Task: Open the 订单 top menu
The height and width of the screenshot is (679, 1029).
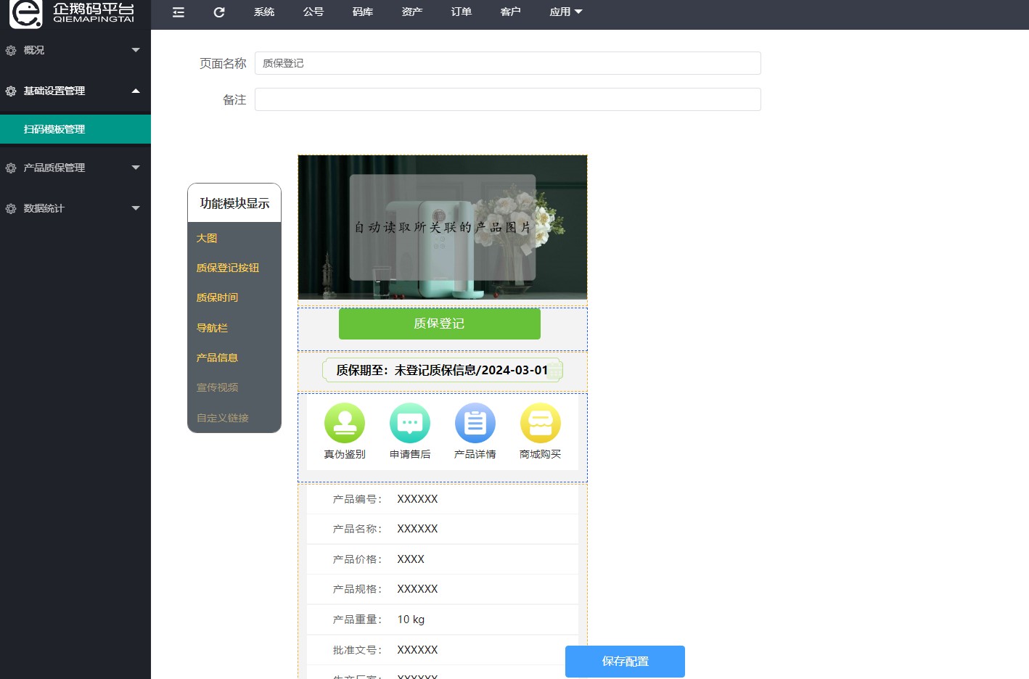Action: (x=462, y=12)
